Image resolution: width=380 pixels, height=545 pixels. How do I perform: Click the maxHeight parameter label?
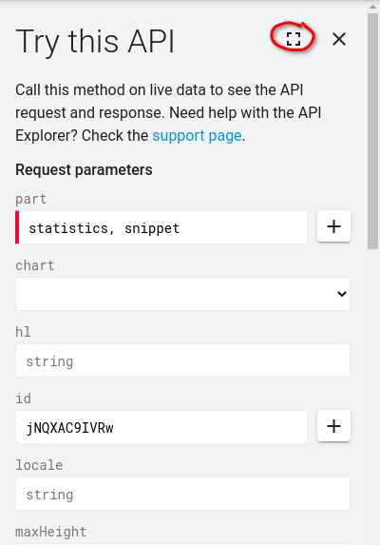(51, 532)
